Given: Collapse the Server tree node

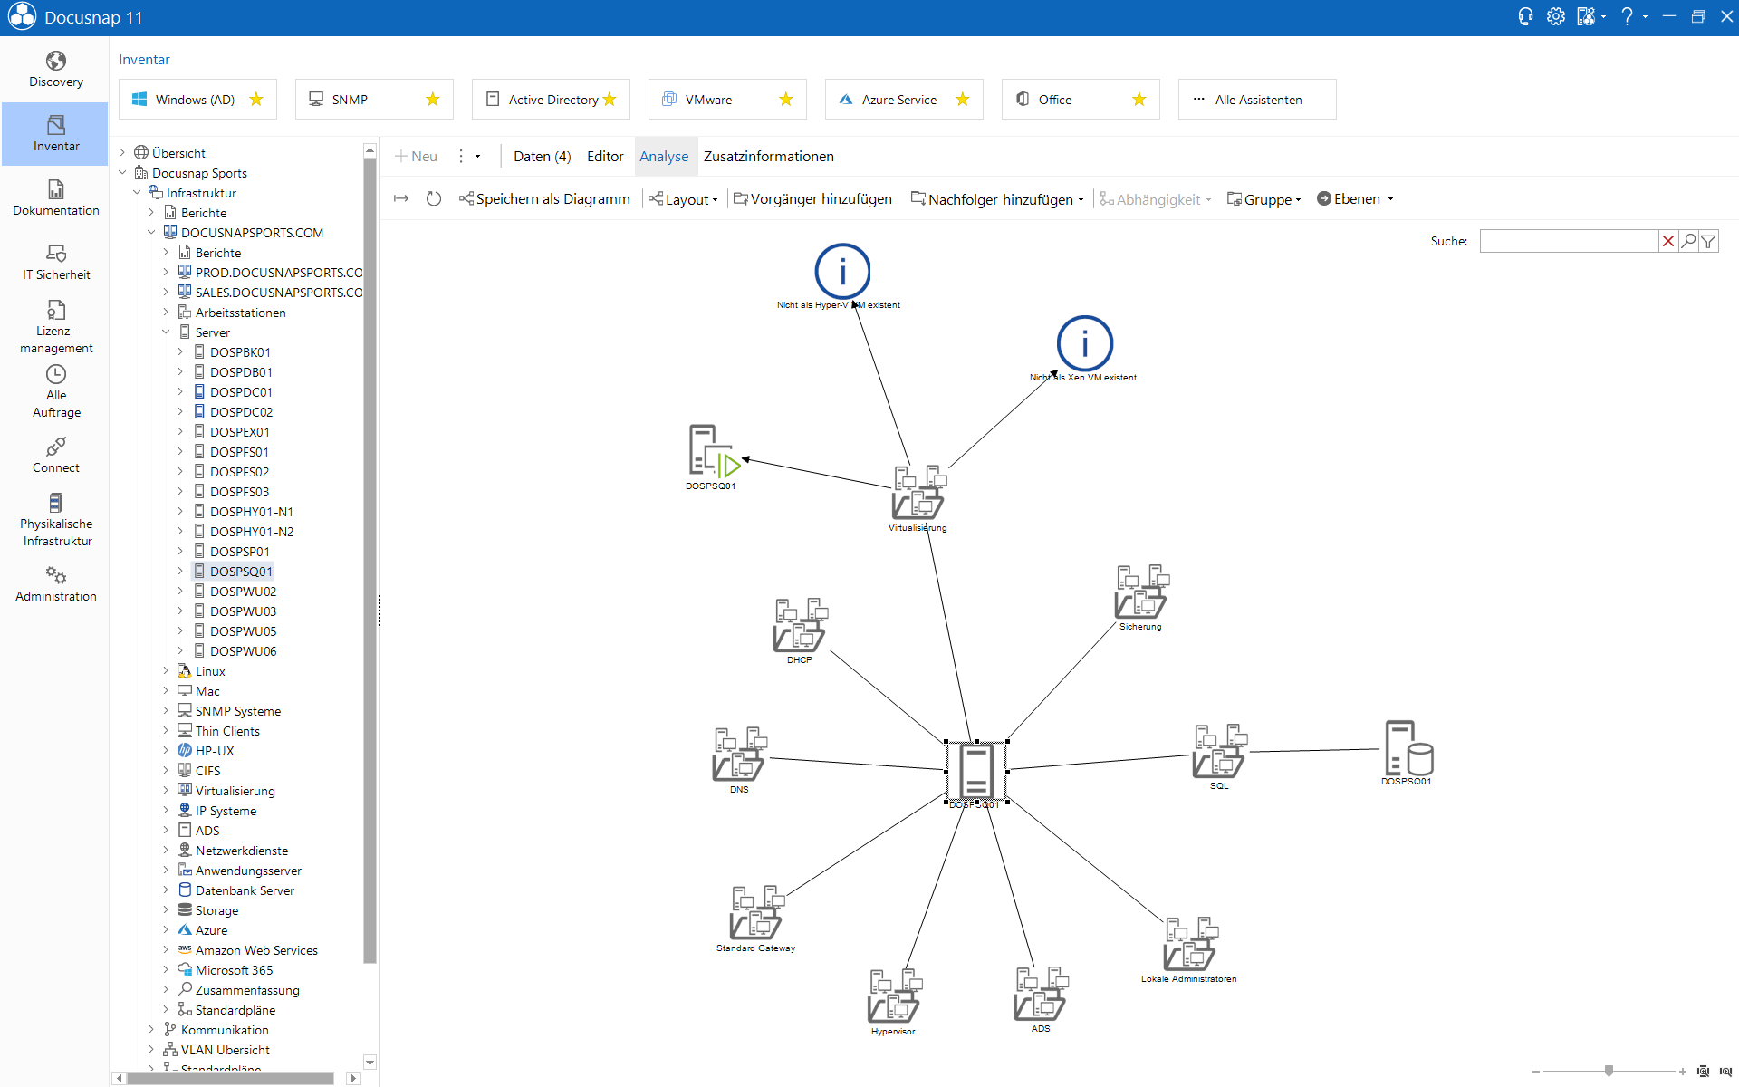Looking at the screenshot, I should (x=166, y=332).
